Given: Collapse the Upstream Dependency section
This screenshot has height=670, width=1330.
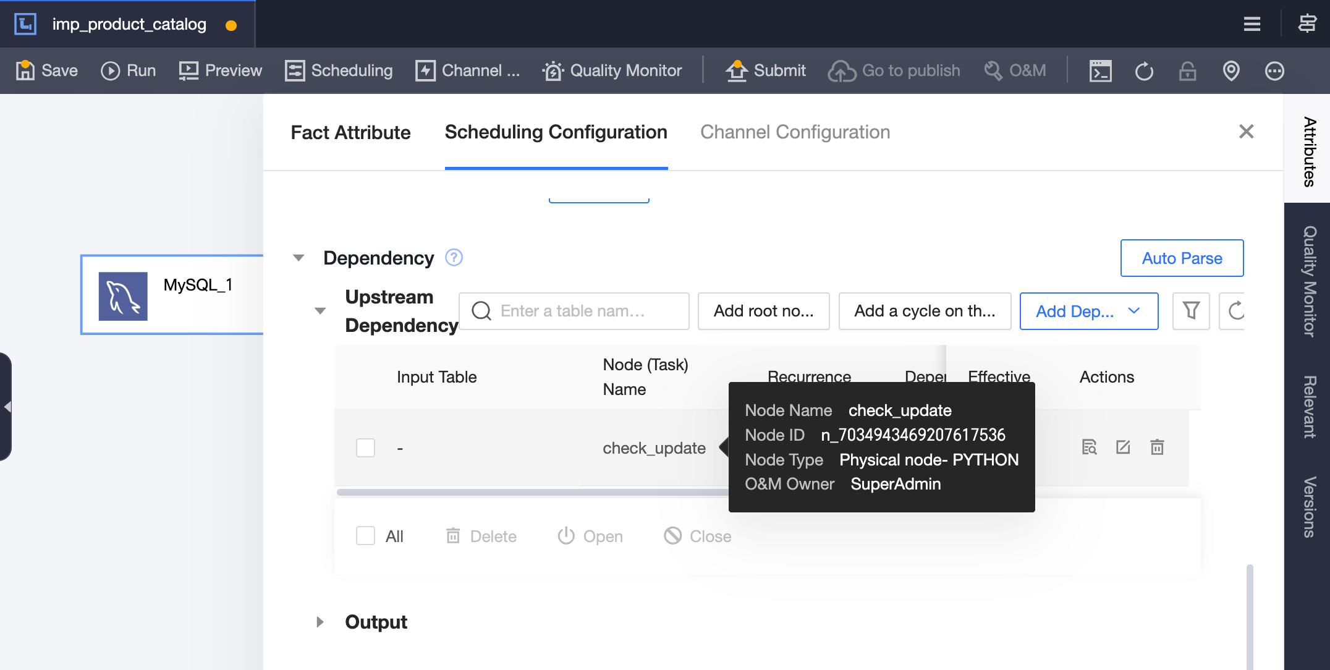Looking at the screenshot, I should pos(320,311).
